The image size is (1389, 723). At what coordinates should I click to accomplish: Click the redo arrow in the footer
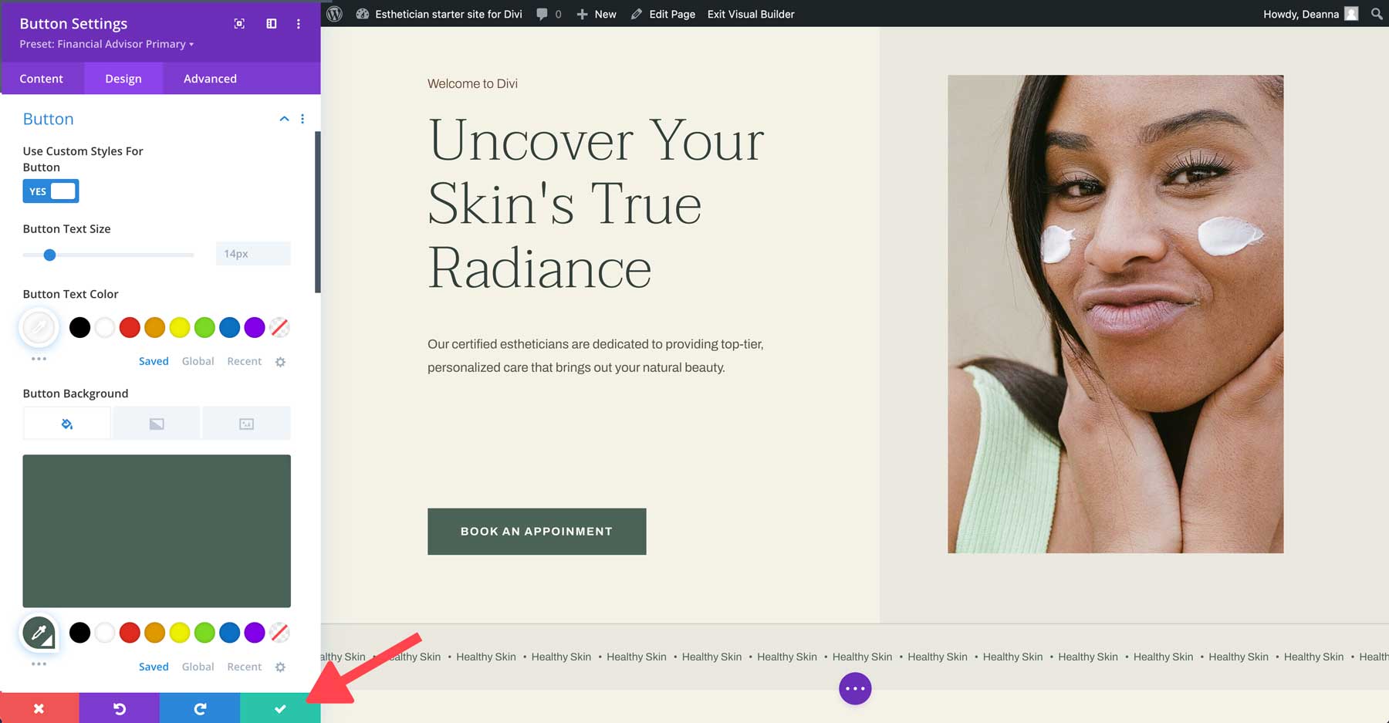(x=200, y=708)
